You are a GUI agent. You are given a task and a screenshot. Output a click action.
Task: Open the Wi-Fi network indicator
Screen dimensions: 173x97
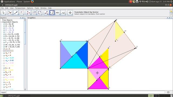coord(140,2)
